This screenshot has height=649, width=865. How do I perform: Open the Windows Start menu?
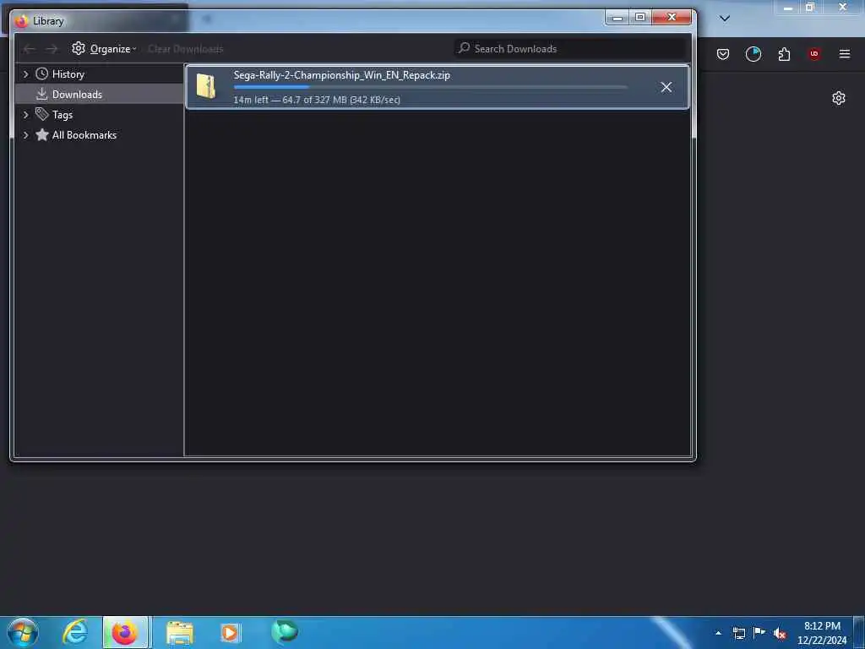pyautogui.click(x=23, y=632)
